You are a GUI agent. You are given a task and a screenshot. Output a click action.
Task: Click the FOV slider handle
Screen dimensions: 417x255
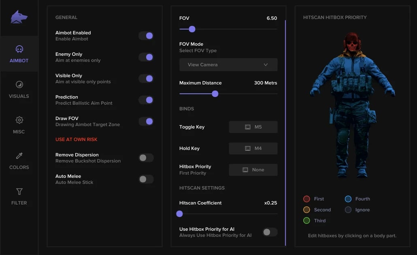coord(192,29)
